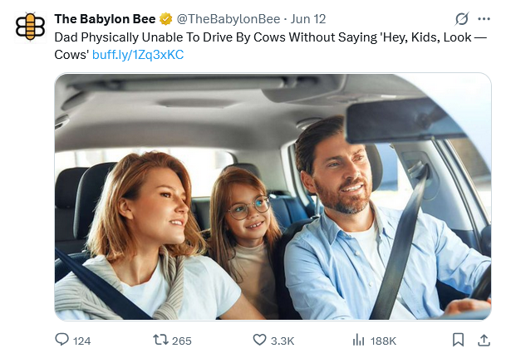Toggle the repost arrows icon
This screenshot has height=358, width=506.
160,340
